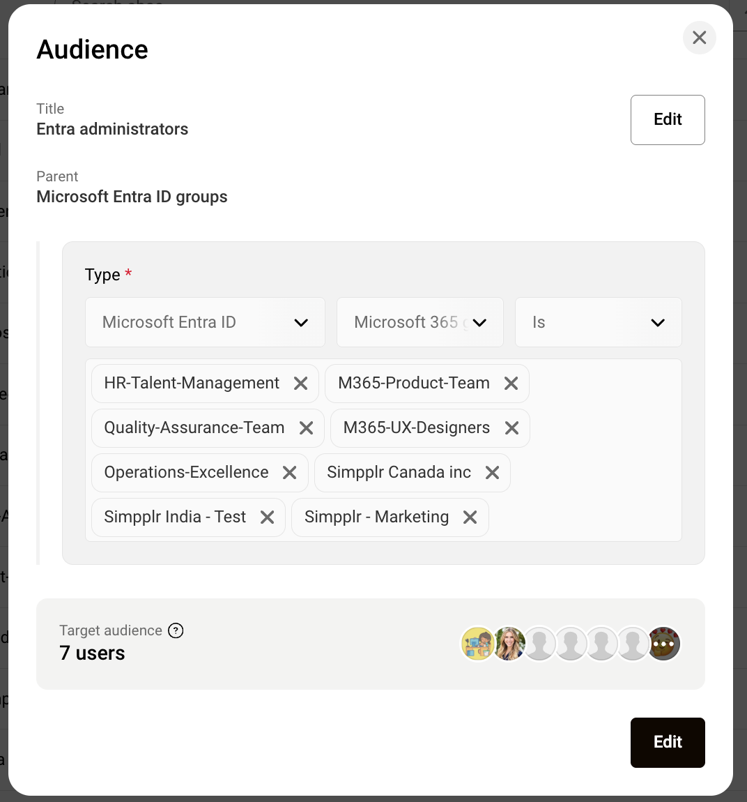Click the 7 users count text
The image size is (747, 802).
92,653
